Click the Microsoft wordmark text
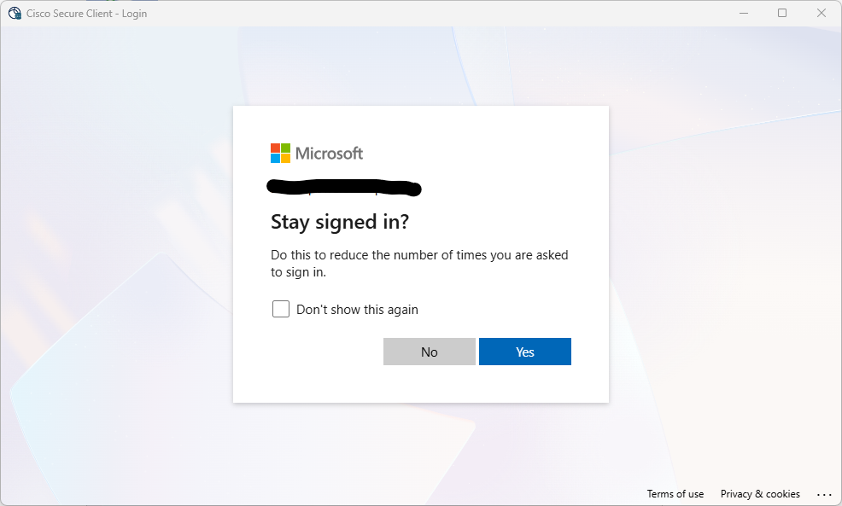The height and width of the screenshot is (506, 842). (x=329, y=154)
